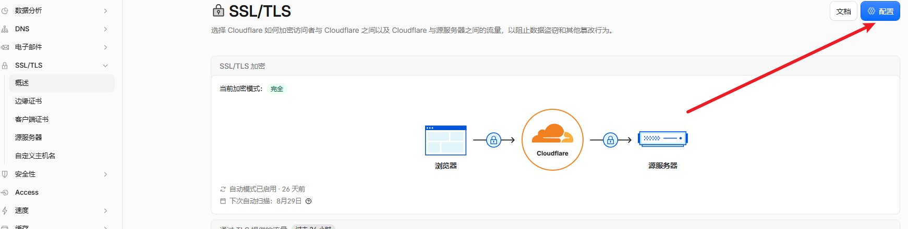Click the 浏览器 label under diagram
The width and height of the screenshot is (908, 229).
pyautogui.click(x=446, y=166)
